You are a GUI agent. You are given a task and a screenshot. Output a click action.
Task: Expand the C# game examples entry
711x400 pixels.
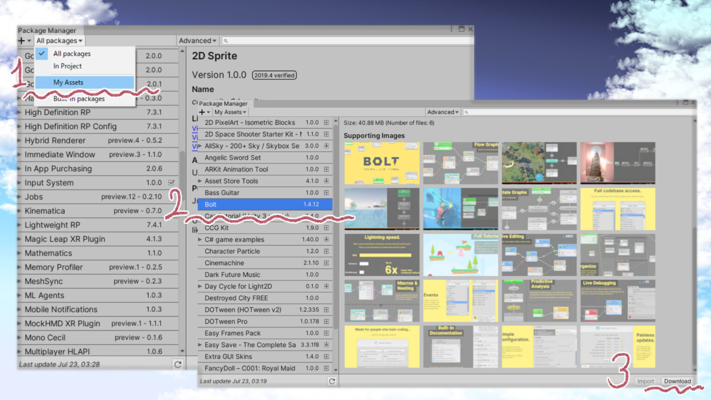[x=200, y=239]
